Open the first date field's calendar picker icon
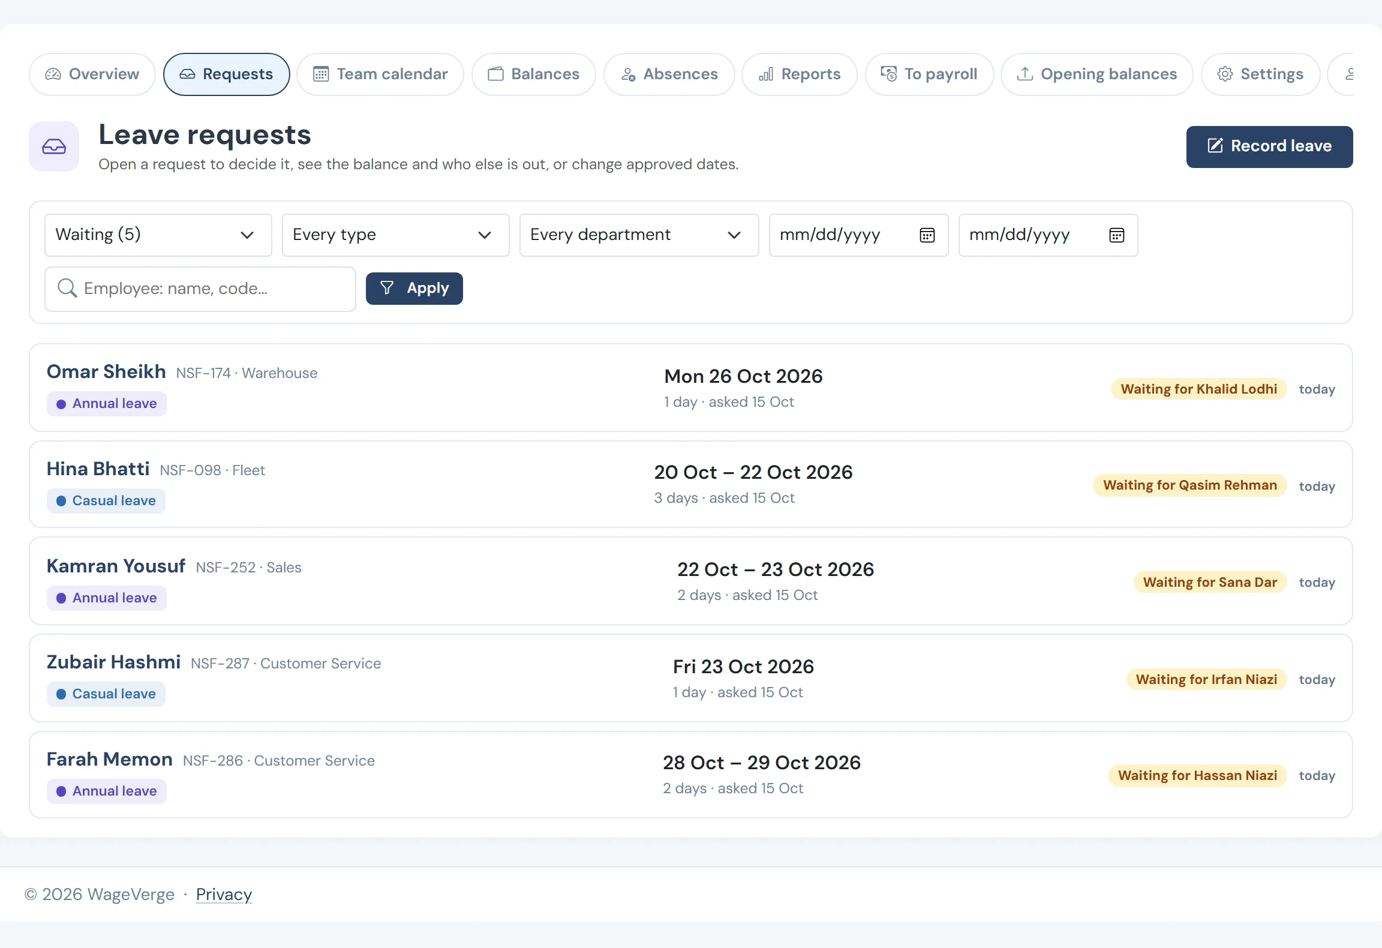Screen dimensions: 1382x948 click(927, 235)
